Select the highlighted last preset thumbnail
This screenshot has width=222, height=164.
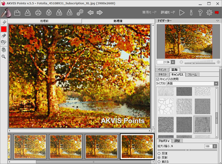(137, 147)
